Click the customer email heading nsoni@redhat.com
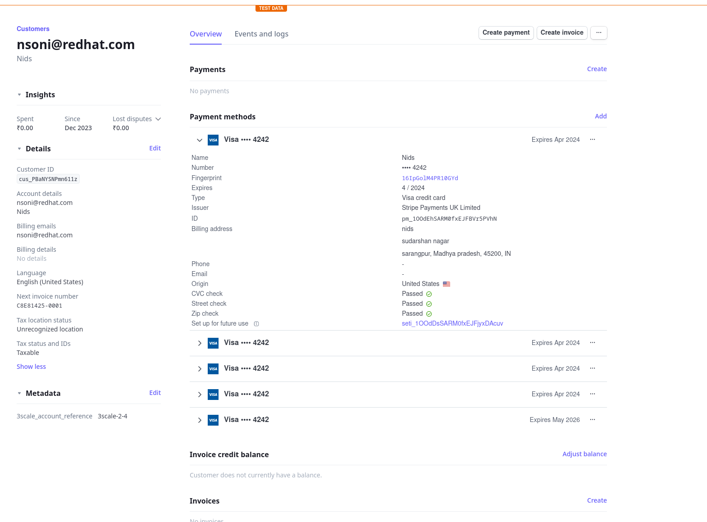Image resolution: width=707 pixels, height=522 pixels. click(x=76, y=45)
